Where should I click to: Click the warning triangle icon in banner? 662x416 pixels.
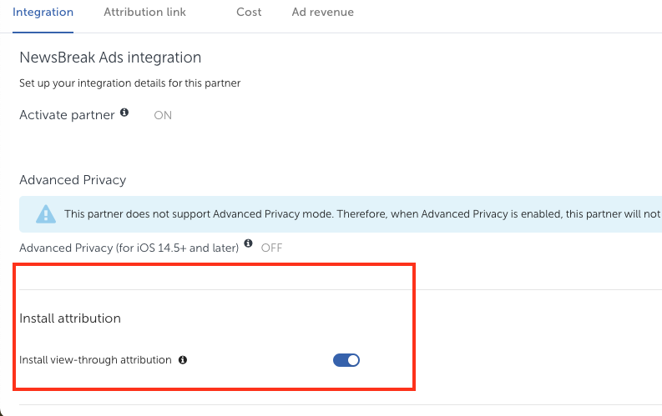click(x=45, y=214)
